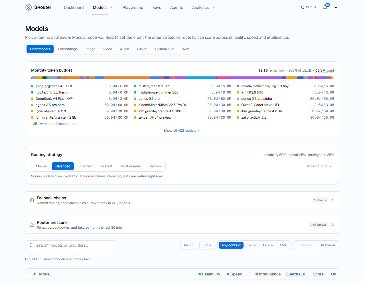Select the Most reliable strategy
Viewport: 365px width, 282px height.
[x=131, y=166]
